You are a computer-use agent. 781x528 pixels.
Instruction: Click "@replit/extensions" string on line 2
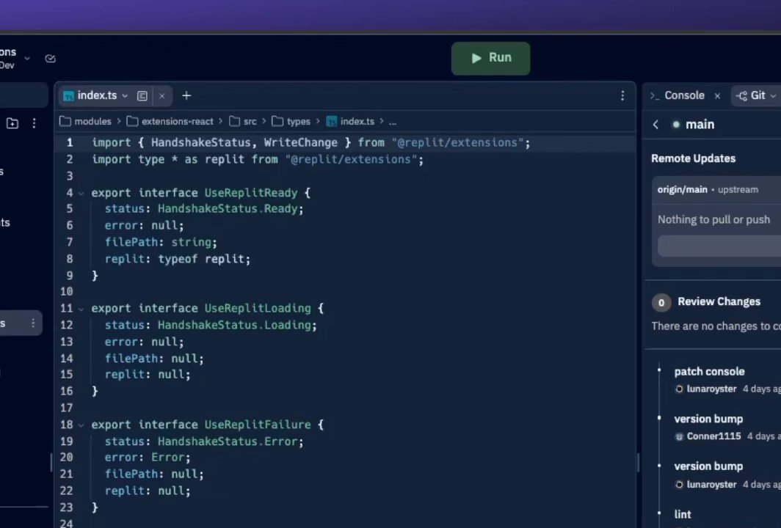[351, 160]
